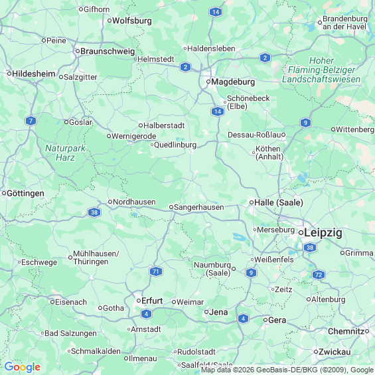Click the A7 highway shield near Goslar

point(31,121)
